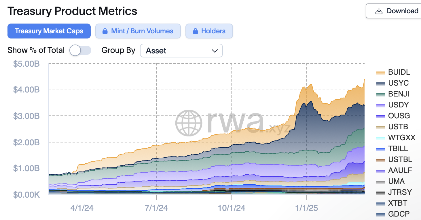Toggle JTRSY series via legend label
Viewport: 421px width, 220px height.
point(400,192)
